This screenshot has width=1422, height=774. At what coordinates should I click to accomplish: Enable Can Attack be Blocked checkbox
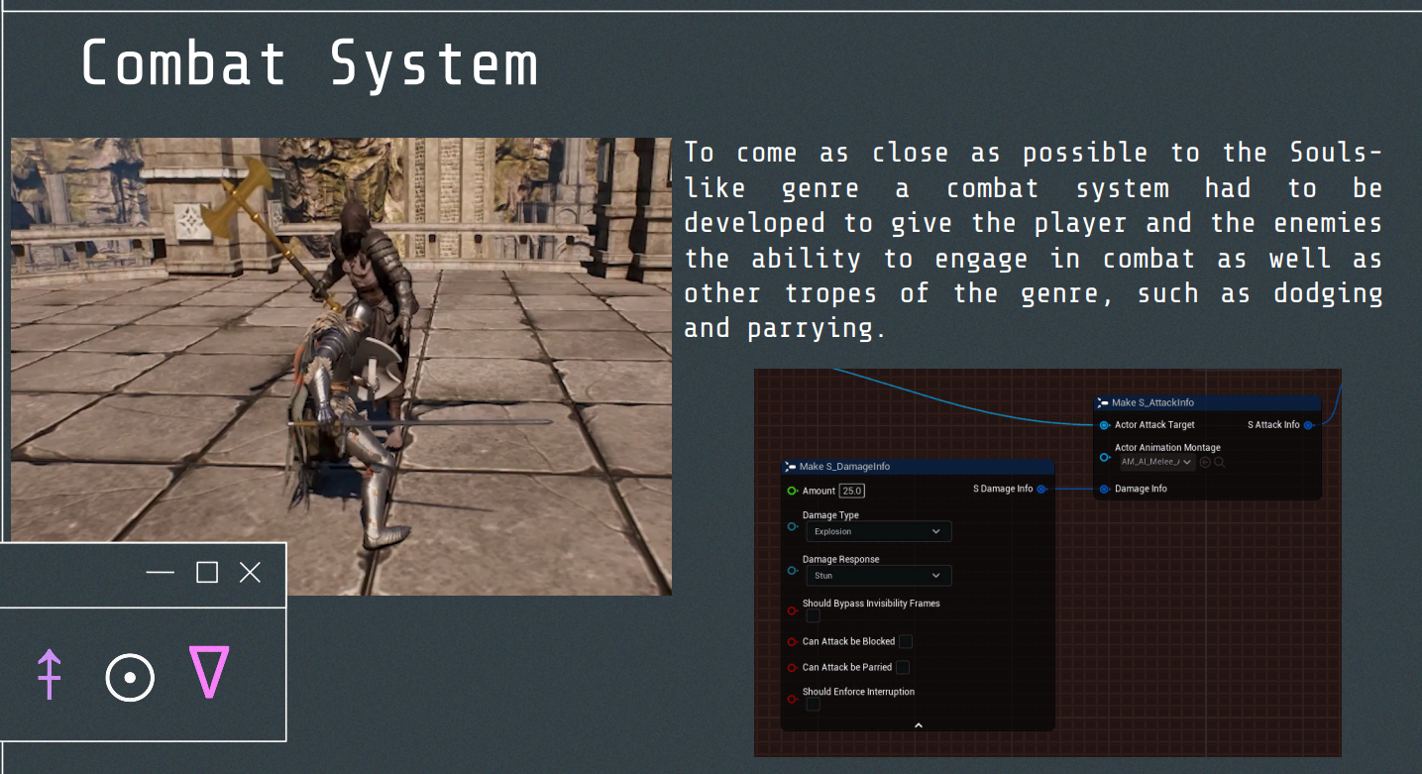(905, 642)
